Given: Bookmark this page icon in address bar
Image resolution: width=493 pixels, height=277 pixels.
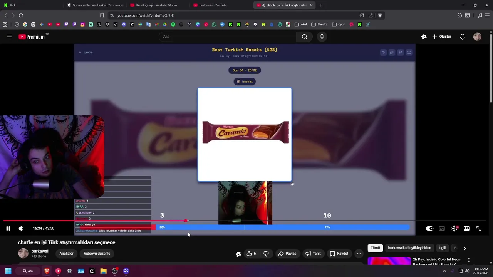Looking at the screenshot, I should point(102,15).
